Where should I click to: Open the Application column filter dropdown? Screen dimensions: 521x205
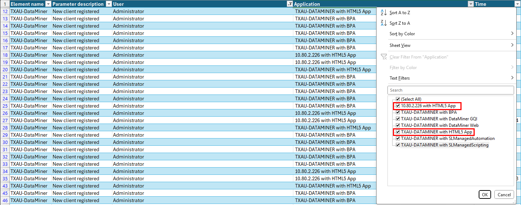coord(470,4)
